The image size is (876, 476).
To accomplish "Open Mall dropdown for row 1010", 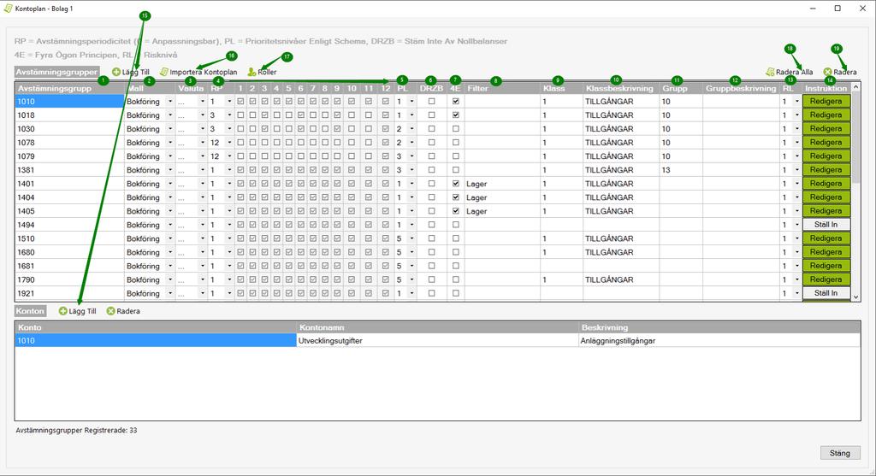I will click(x=170, y=102).
